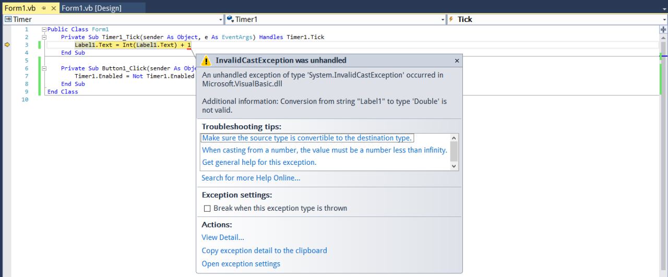Copy exception detail to the clipboard
Image resolution: width=668 pixels, height=277 pixels.
[264, 250]
